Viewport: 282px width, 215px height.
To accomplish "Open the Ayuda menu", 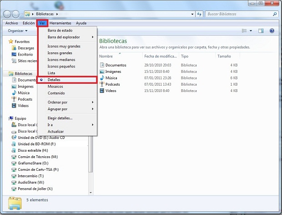I will 81,23.
